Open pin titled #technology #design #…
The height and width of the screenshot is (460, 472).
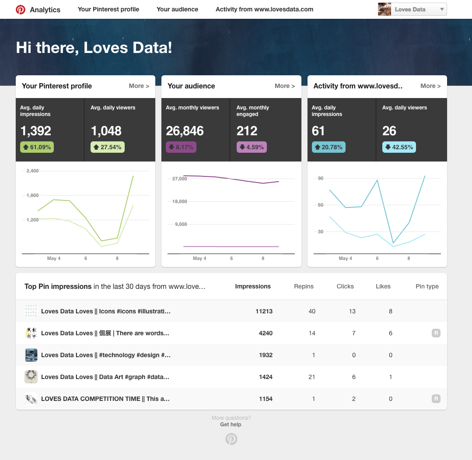click(106, 355)
